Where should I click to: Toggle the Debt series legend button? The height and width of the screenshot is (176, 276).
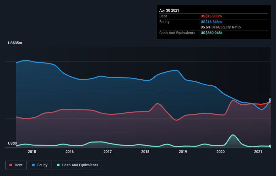16,165
